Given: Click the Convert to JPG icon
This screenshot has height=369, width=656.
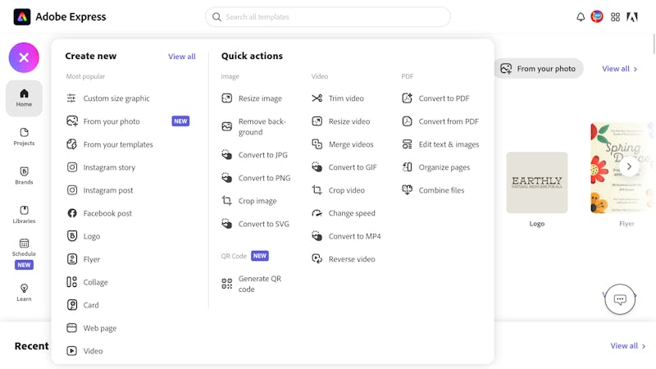Looking at the screenshot, I should [227, 154].
